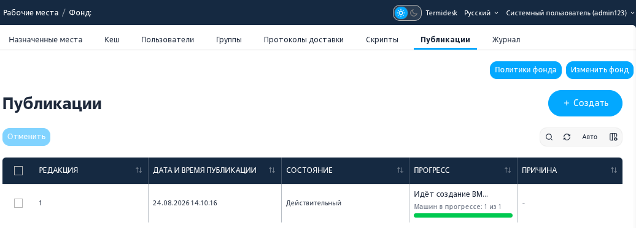Click the + Создать button
The height and width of the screenshot is (228, 636).
(x=585, y=103)
